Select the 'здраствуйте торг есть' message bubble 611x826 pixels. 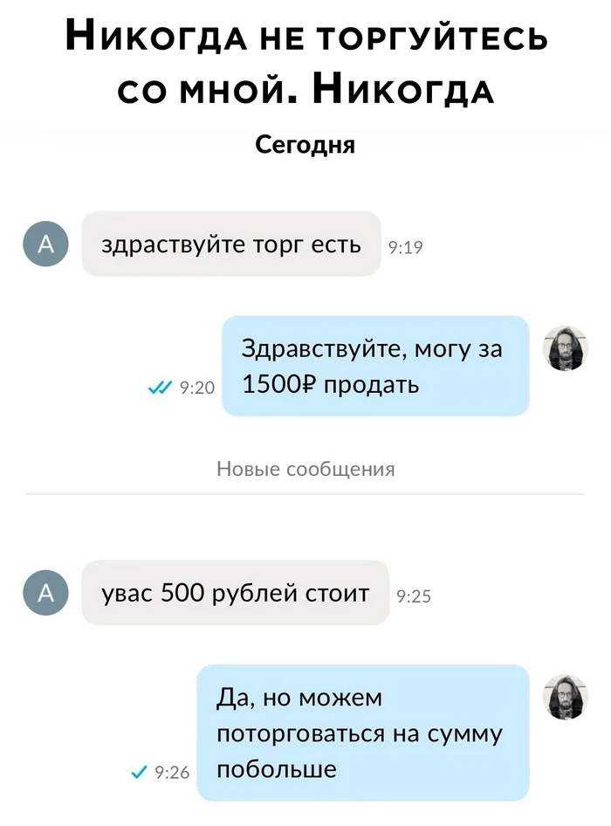coord(231,244)
